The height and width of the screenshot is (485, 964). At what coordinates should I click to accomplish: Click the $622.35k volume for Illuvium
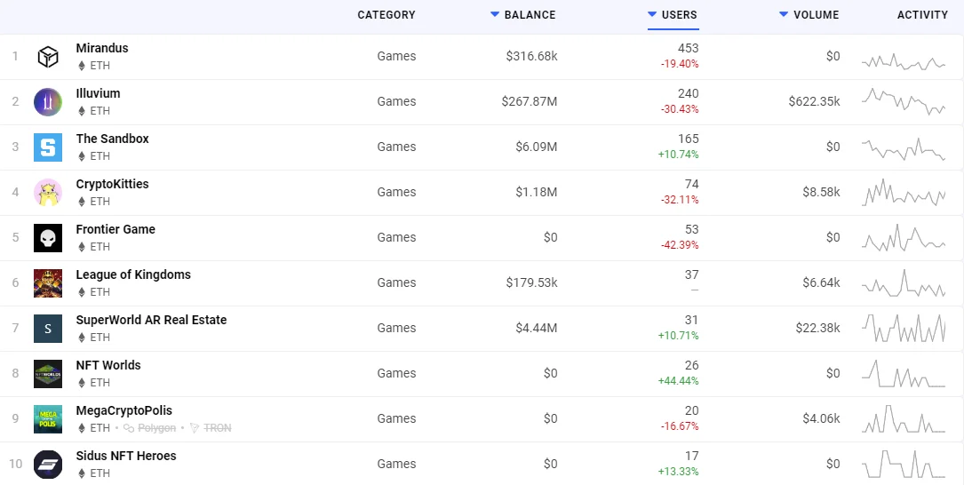814,101
